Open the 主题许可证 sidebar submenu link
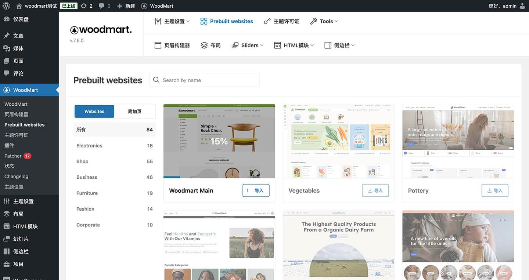Viewport: 529px width, 280px height. [x=16, y=135]
